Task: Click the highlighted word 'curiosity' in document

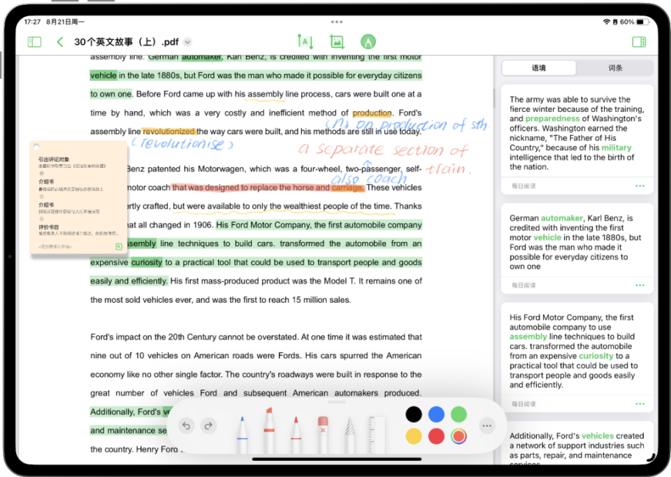Action: pyautogui.click(x=146, y=262)
